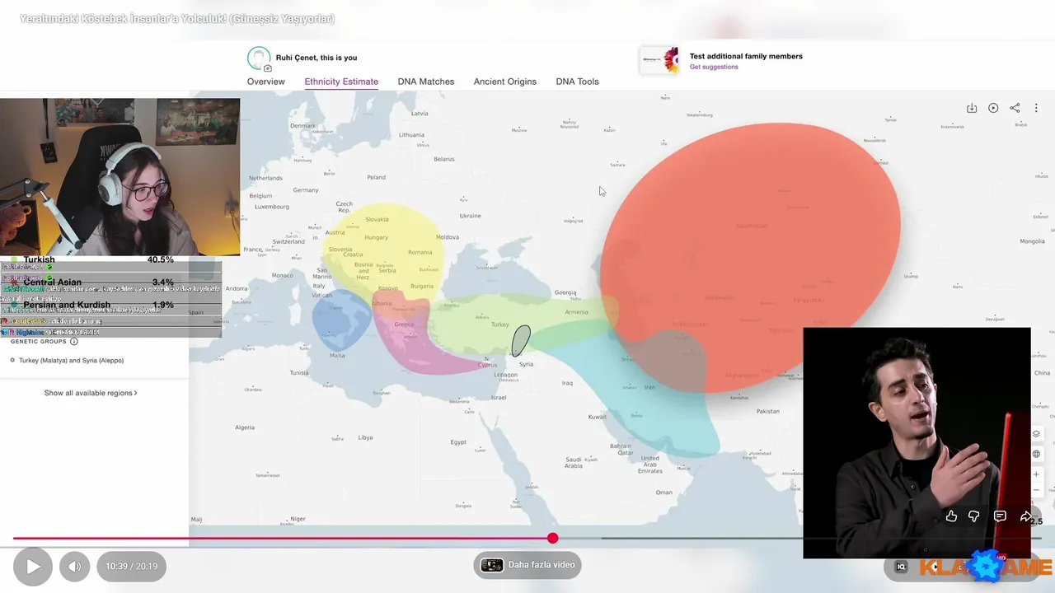Click the IQ icon in bottom bar
Viewport: 1055px width, 593px height.
pos(901,567)
